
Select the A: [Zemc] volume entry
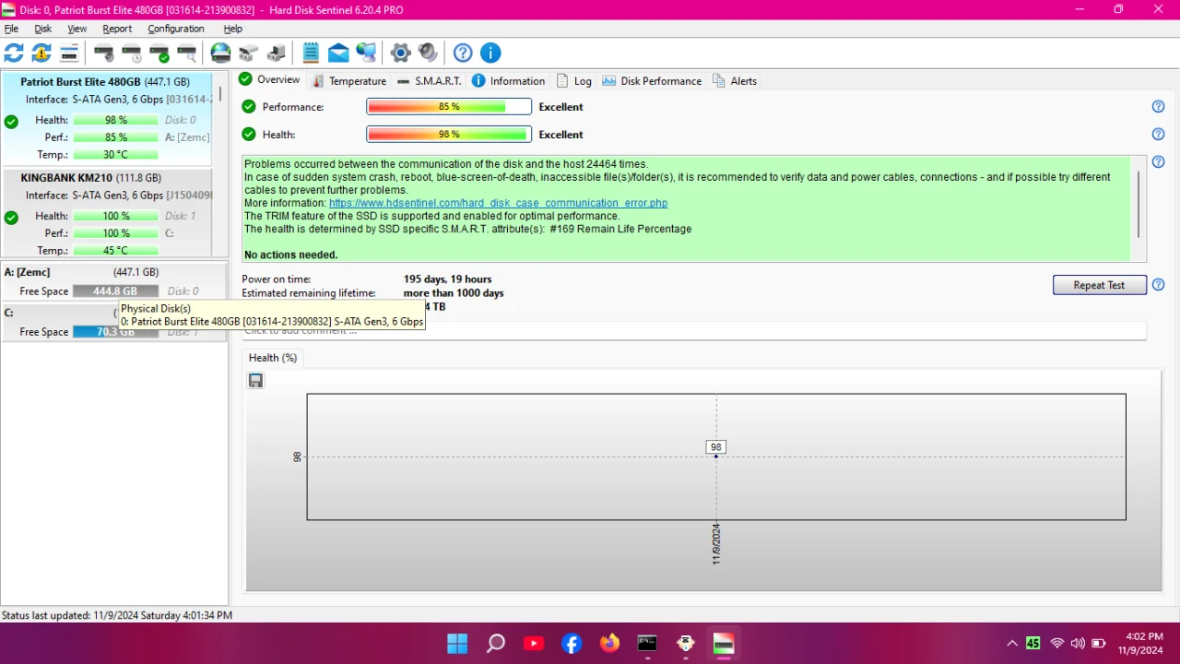(114, 281)
